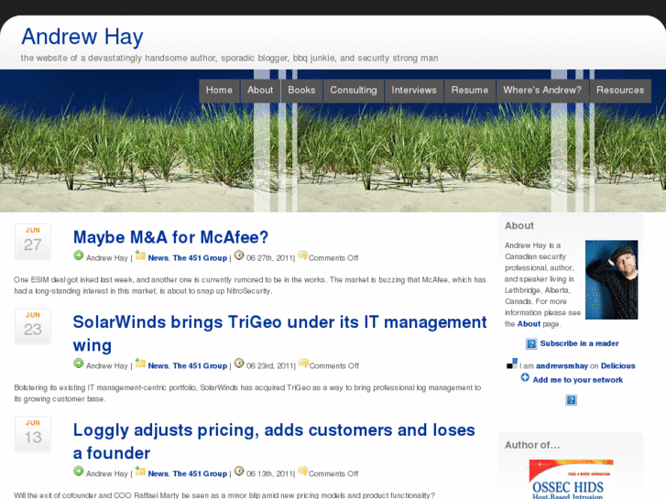Open the News category on Loggly post
The image size is (666, 499).
[158, 474]
